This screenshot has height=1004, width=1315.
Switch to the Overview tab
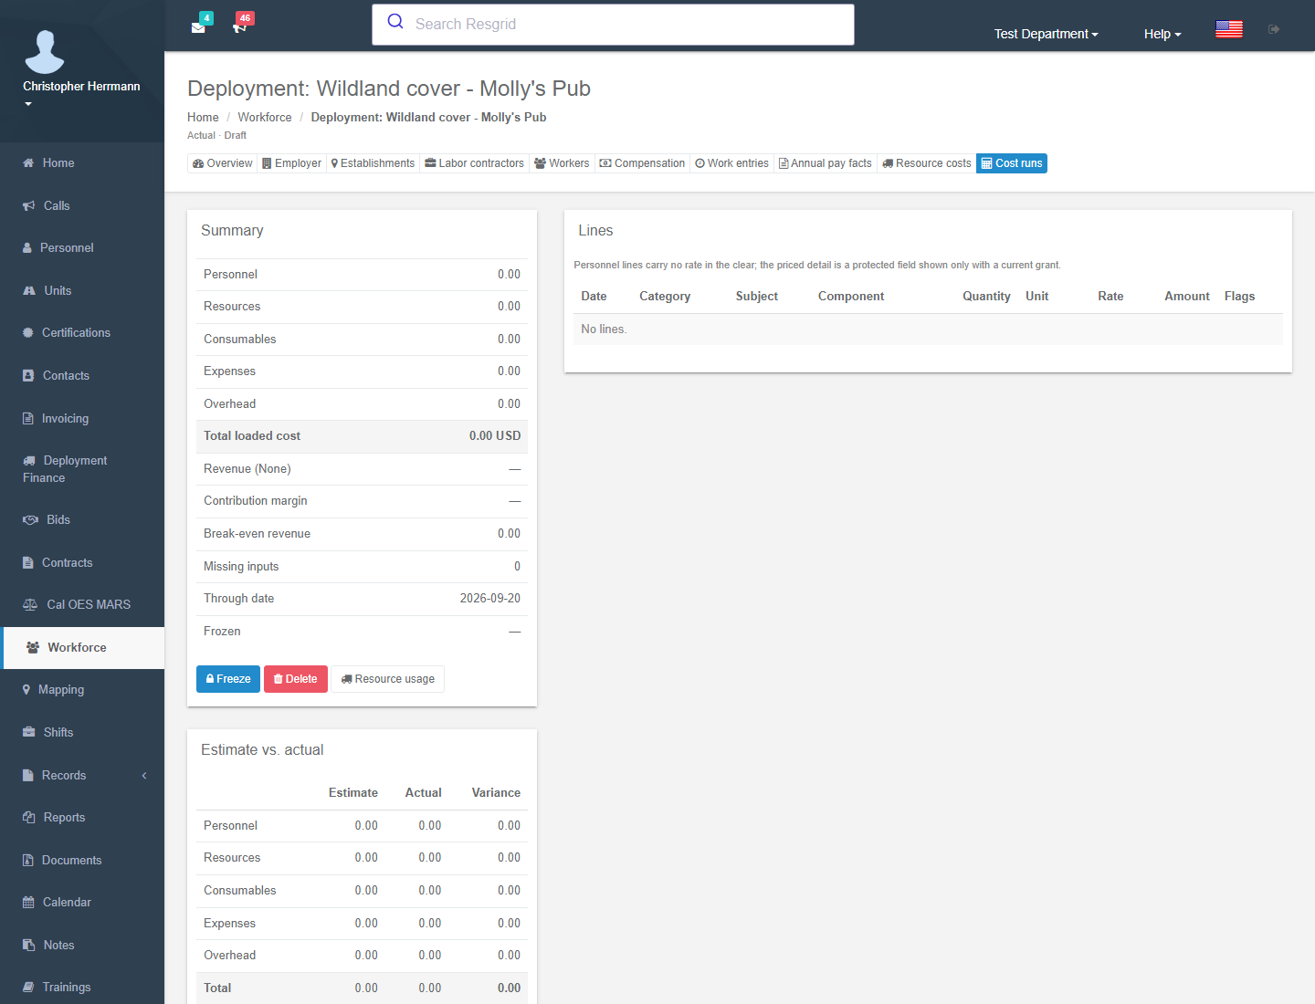point(223,163)
